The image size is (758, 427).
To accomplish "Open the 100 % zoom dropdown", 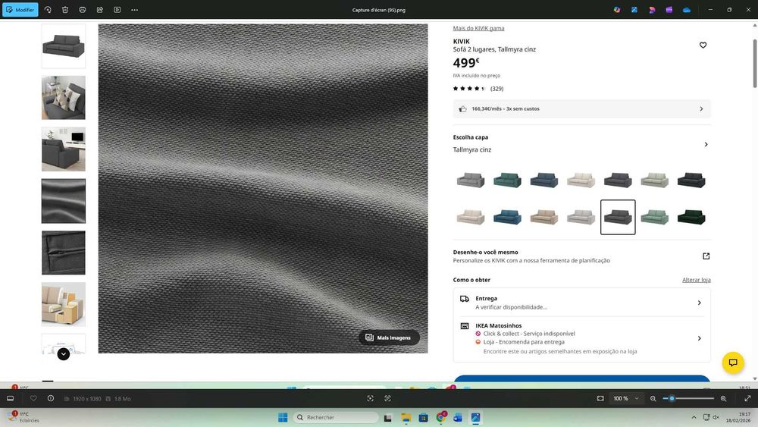I will pos(626,398).
